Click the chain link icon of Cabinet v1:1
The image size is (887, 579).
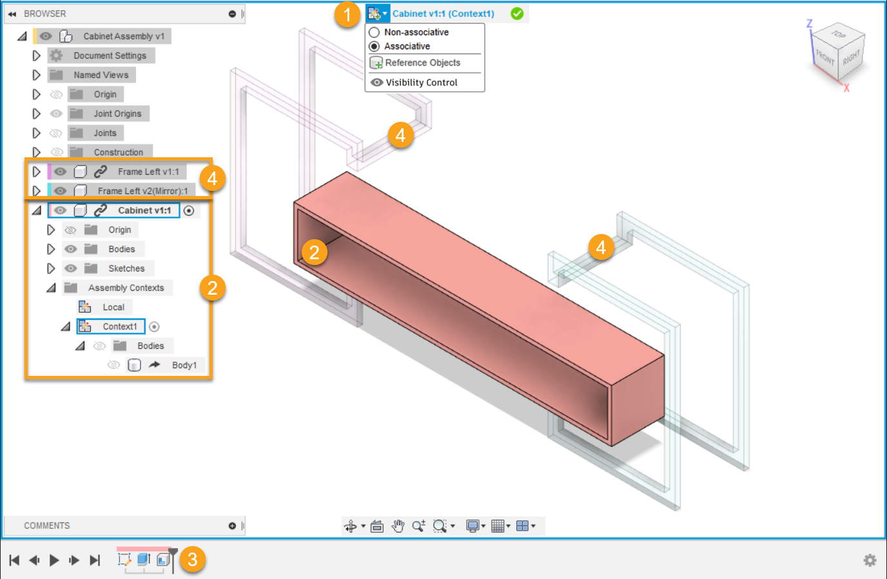tap(101, 210)
